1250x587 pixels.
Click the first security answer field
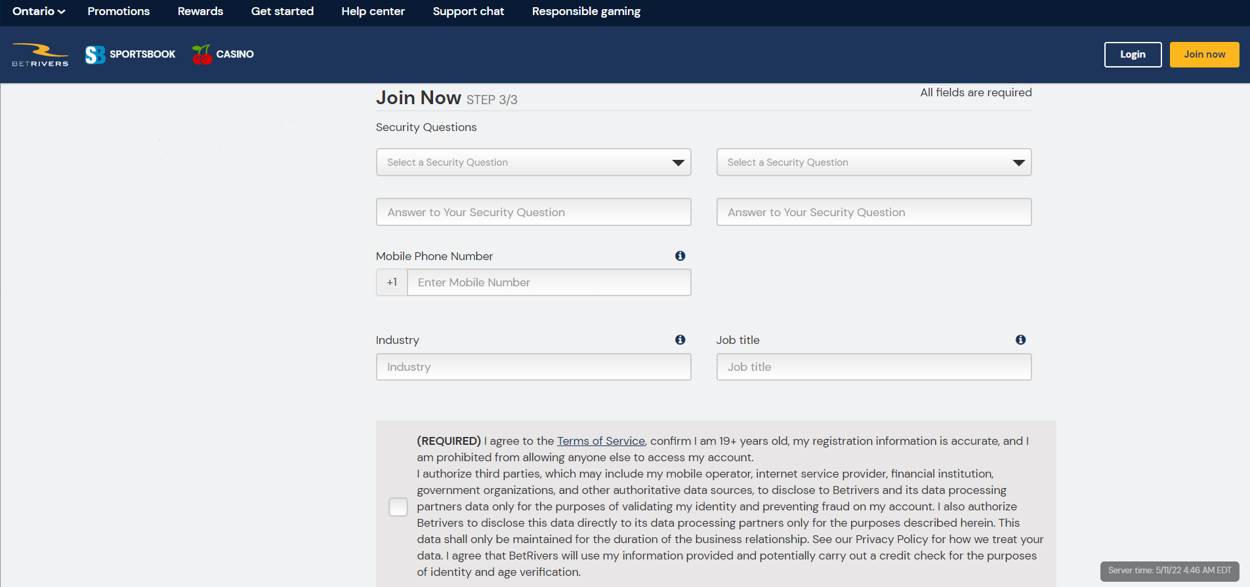pos(533,212)
